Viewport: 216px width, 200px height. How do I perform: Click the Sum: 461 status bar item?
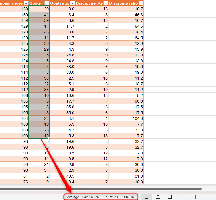click(129, 197)
